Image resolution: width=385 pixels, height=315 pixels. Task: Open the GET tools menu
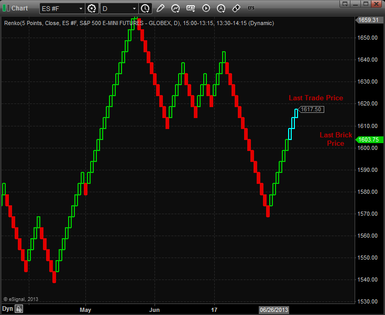tap(191, 8)
